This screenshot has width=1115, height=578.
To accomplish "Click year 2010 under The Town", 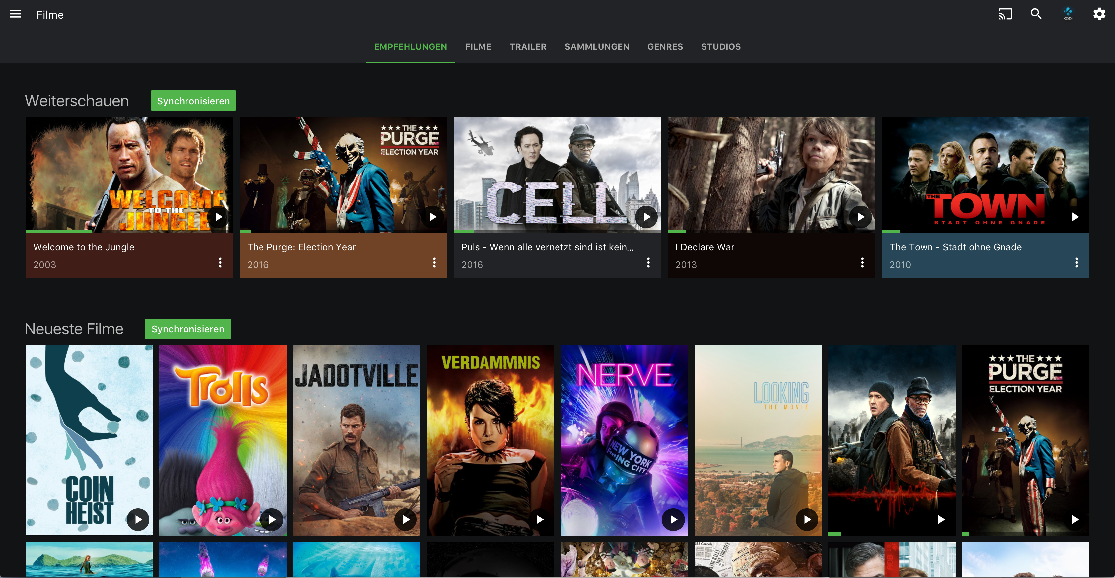I will [x=900, y=265].
